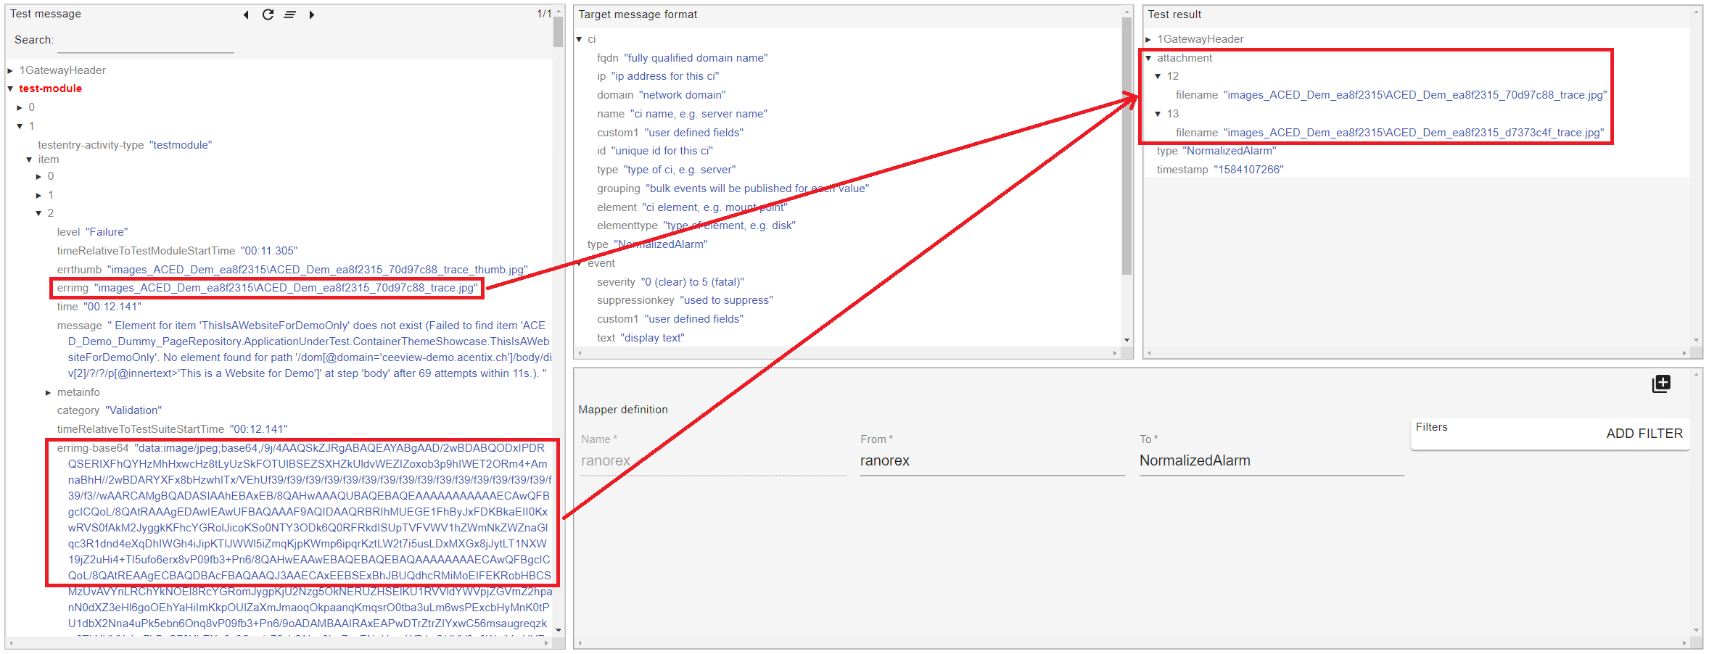Go to the next test message
Viewport: 1709px width, 654px height.
[x=312, y=15]
